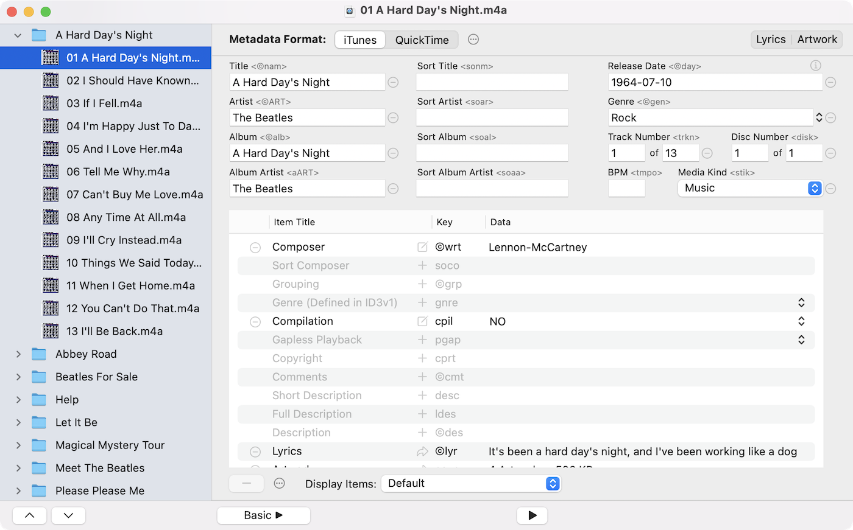Expand the Beatles For Sale folder

click(18, 377)
